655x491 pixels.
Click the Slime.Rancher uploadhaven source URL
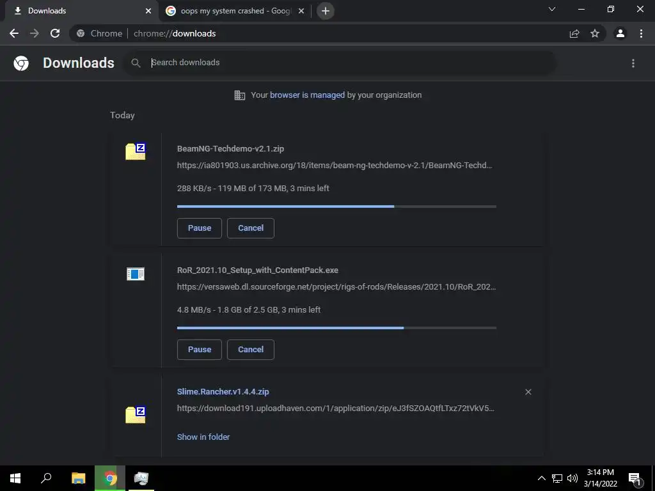tap(335, 409)
